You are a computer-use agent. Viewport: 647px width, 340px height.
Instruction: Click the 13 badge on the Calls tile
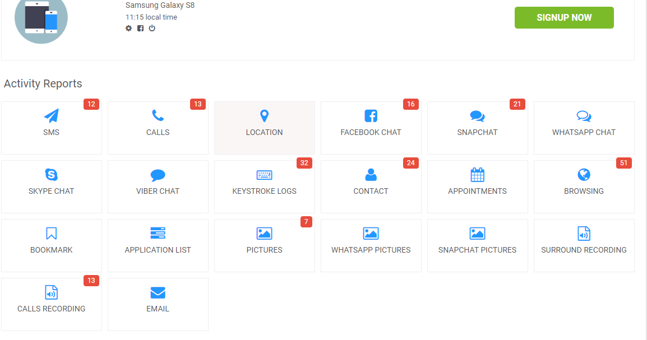pyautogui.click(x=198, y=104)
